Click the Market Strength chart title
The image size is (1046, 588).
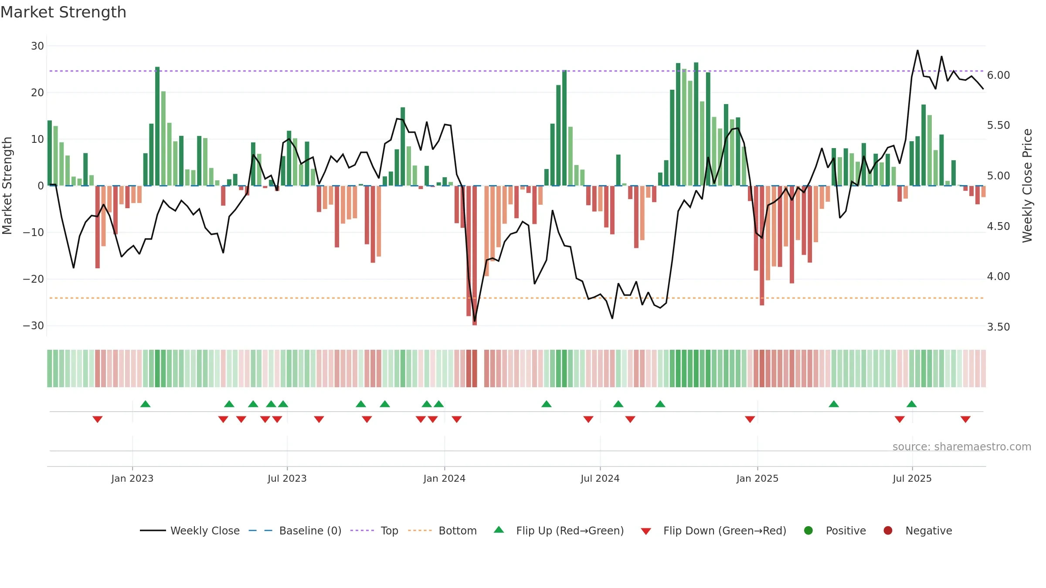pyautogui.click(x=63, y=12)
